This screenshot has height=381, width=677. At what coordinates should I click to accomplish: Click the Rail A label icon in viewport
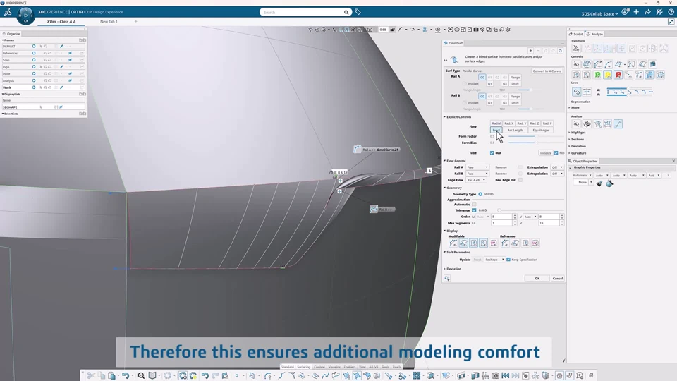tap(358, 150)
